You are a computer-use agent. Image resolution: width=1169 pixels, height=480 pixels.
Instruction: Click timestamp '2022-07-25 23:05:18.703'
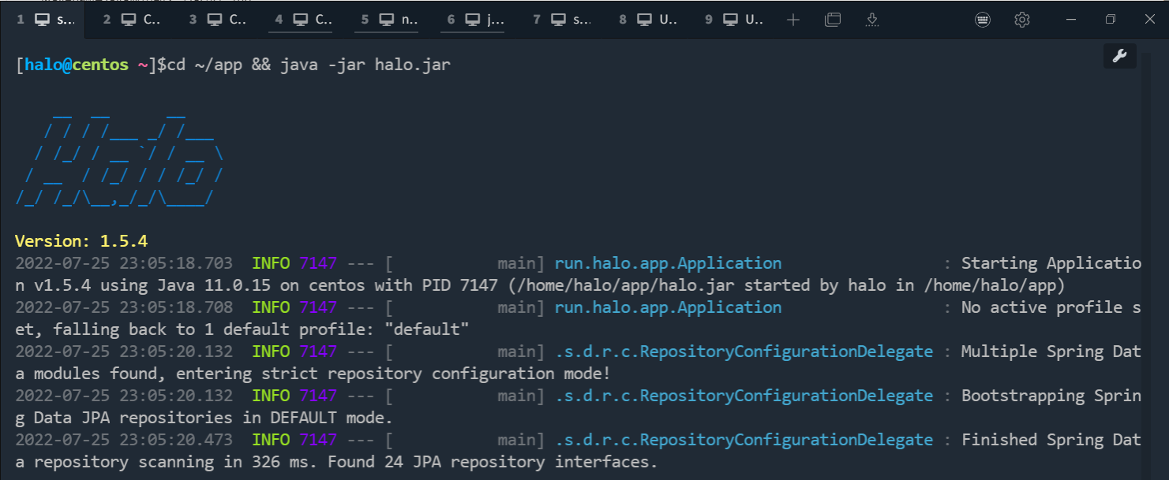[124, 263]
